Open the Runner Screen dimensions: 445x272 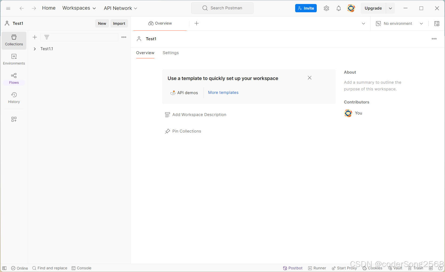pos(317,268)
